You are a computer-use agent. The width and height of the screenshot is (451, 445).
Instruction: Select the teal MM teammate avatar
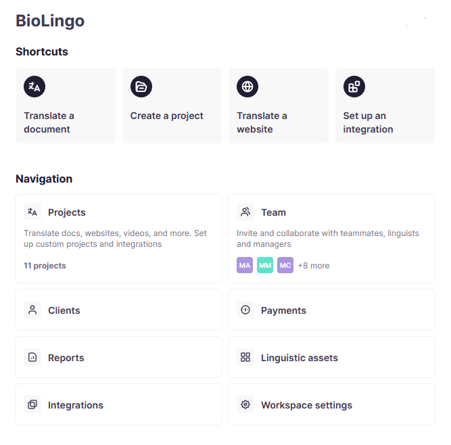(x=265, y=266)
